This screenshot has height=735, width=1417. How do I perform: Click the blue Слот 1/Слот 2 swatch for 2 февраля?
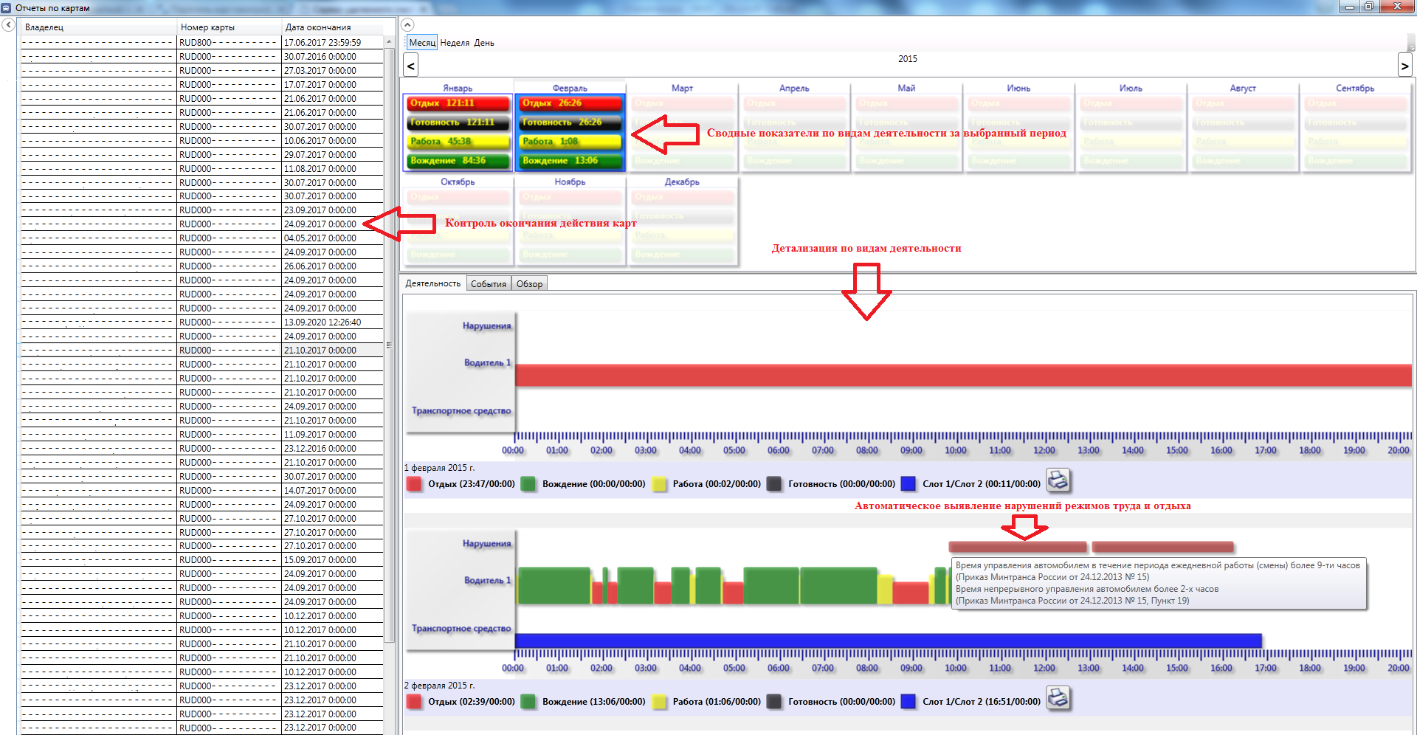pos(909,702)
